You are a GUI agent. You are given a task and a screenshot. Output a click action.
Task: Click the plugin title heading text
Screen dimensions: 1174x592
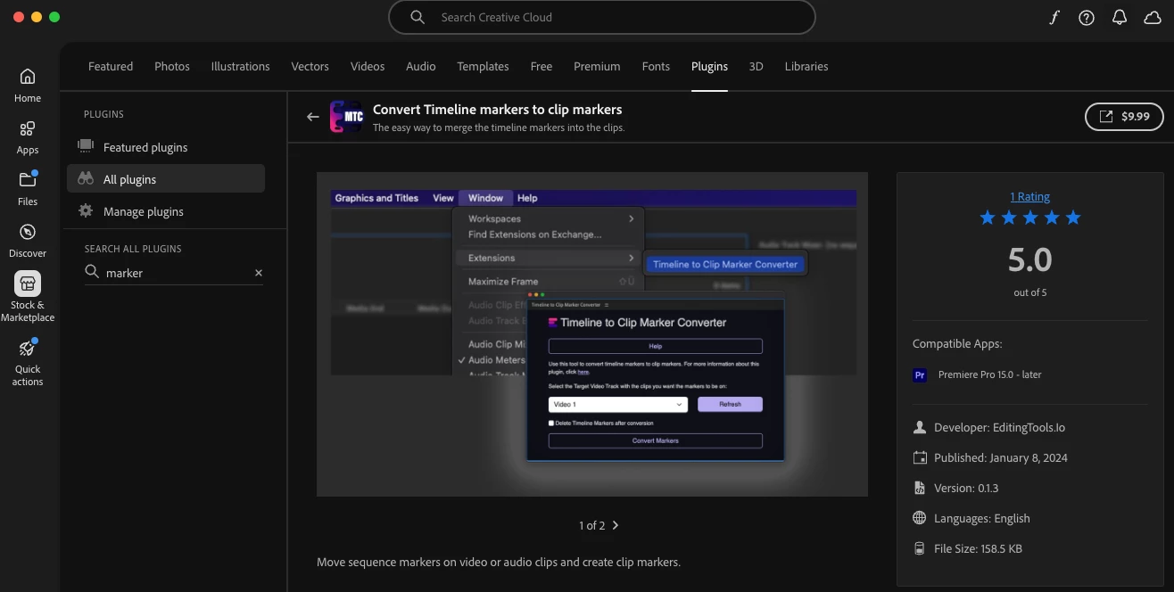pos(498,110)
